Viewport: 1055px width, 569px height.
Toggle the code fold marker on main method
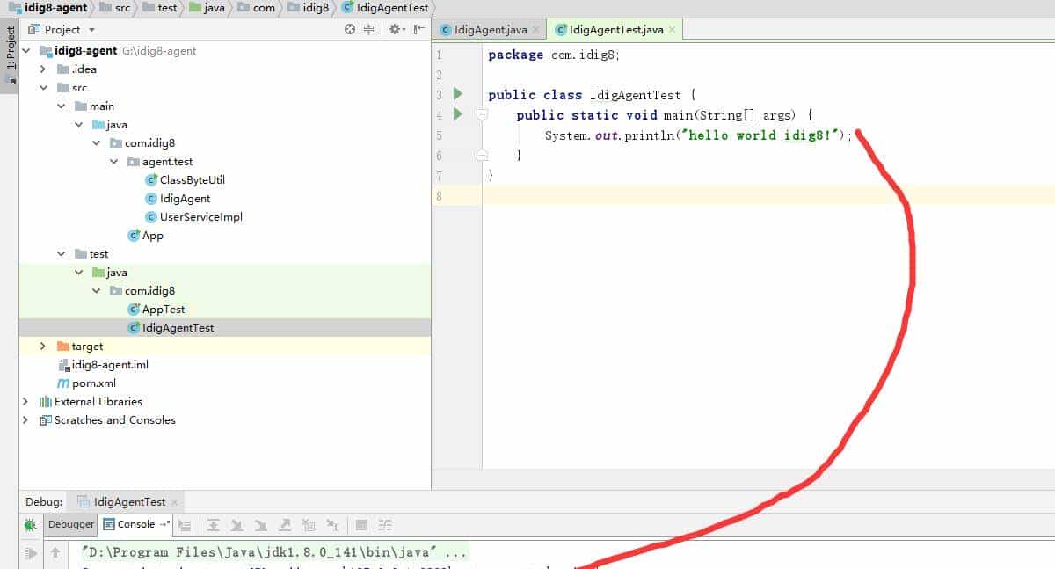point(482,114)
